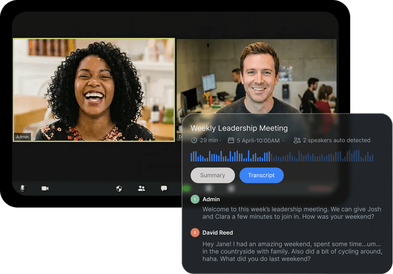Screen dimensions: 393x274
Task: Click the green speaker 1 badge
Action: [x=195, y=199]
